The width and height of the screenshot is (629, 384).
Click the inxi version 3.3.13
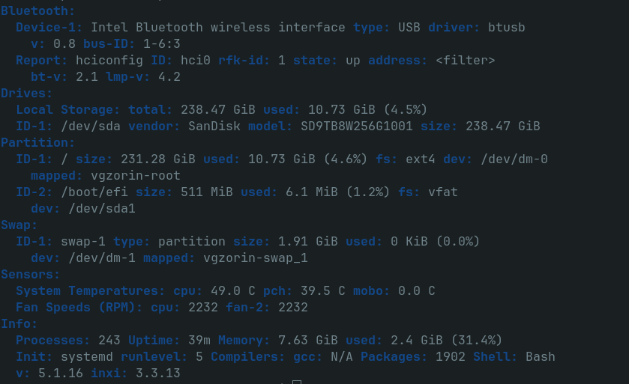pyautogui.click(x=158, y=373)
